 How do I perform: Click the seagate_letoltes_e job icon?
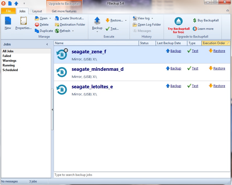[x=62, y=89]
